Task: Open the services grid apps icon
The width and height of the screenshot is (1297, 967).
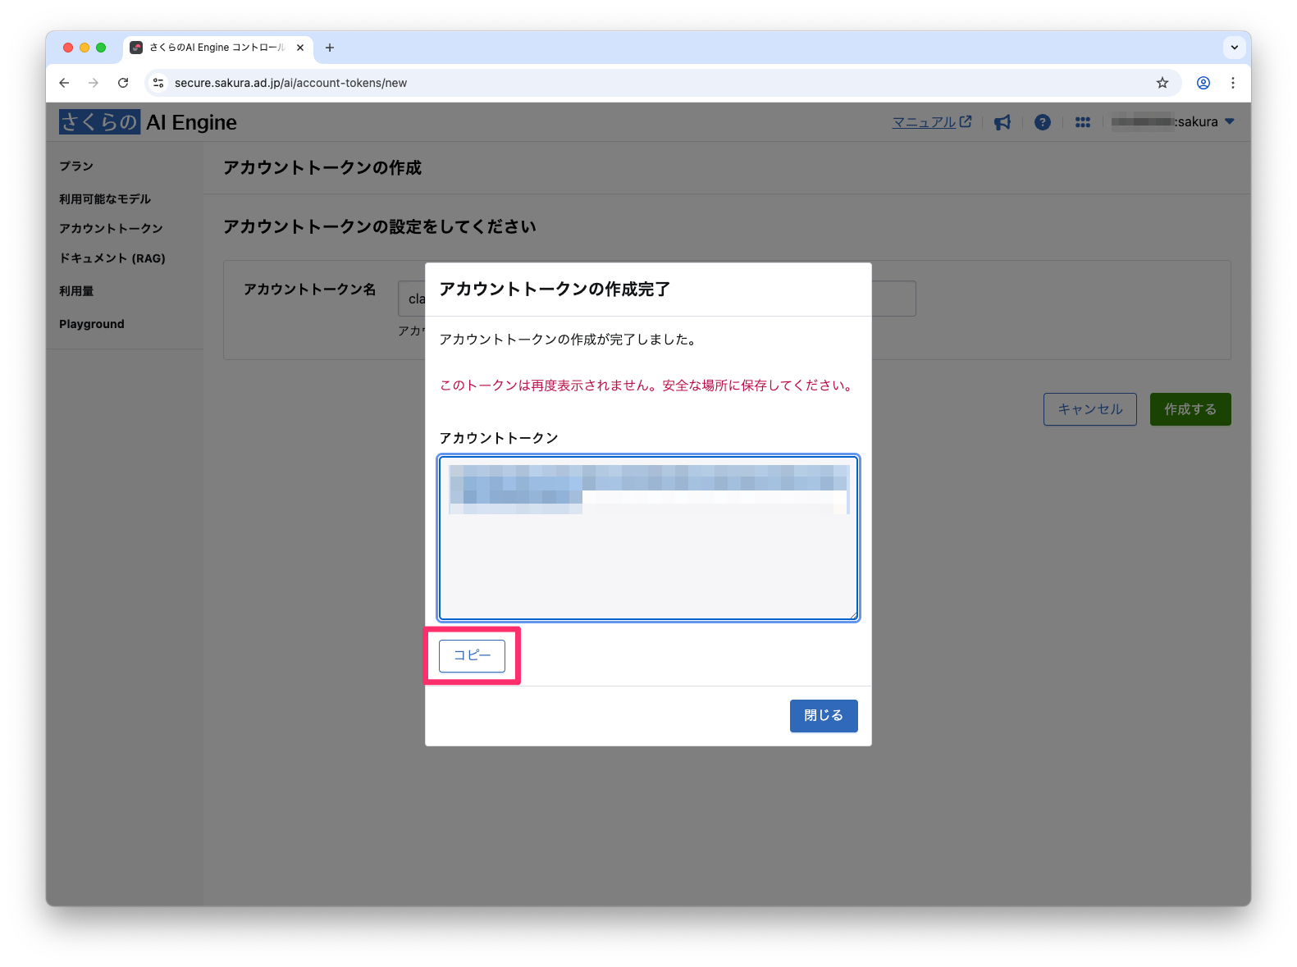Action: pyautogui.click(x=1082, y=122)
